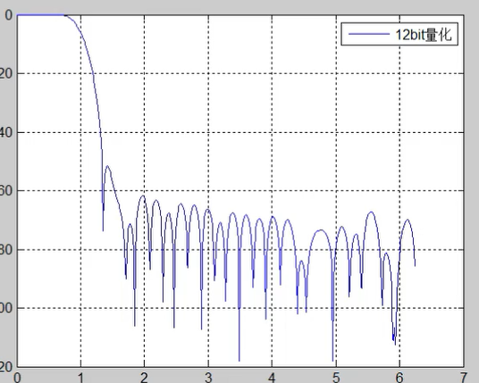
Task: Click x-axis tick label 0 at origin
Action: pyautogui.click(x=17, y=378)
